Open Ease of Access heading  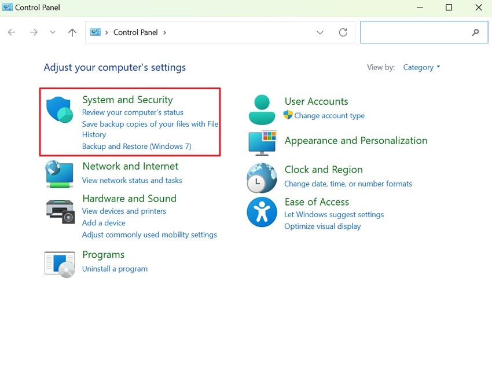tap(317, 202)
